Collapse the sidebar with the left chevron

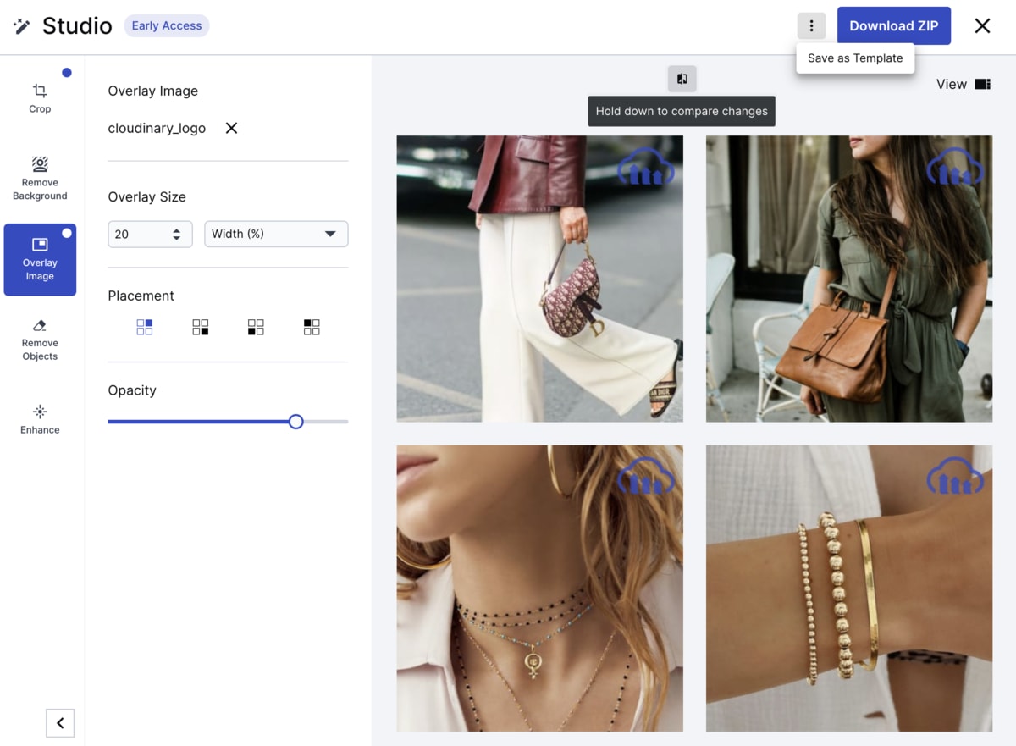pos(60,723)
